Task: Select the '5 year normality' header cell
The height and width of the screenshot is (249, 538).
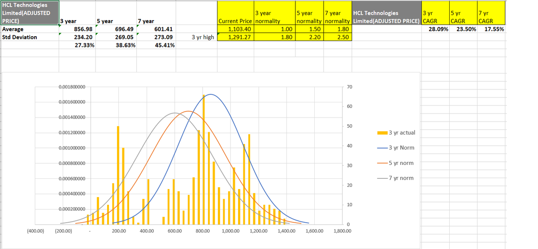Action: click(x=309, y=13)
